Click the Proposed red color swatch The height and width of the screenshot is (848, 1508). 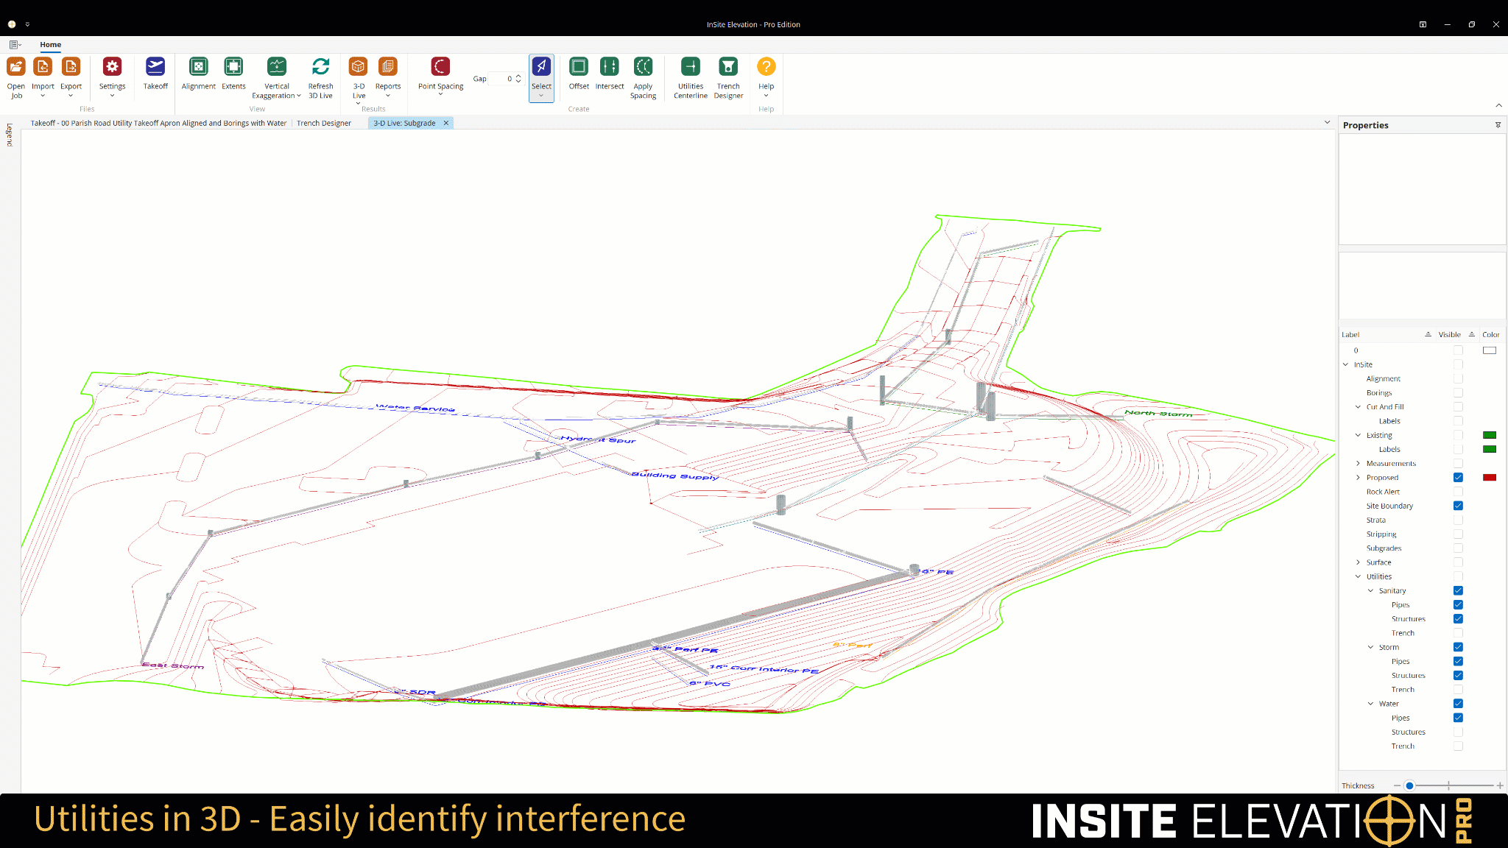point(1490,477)
